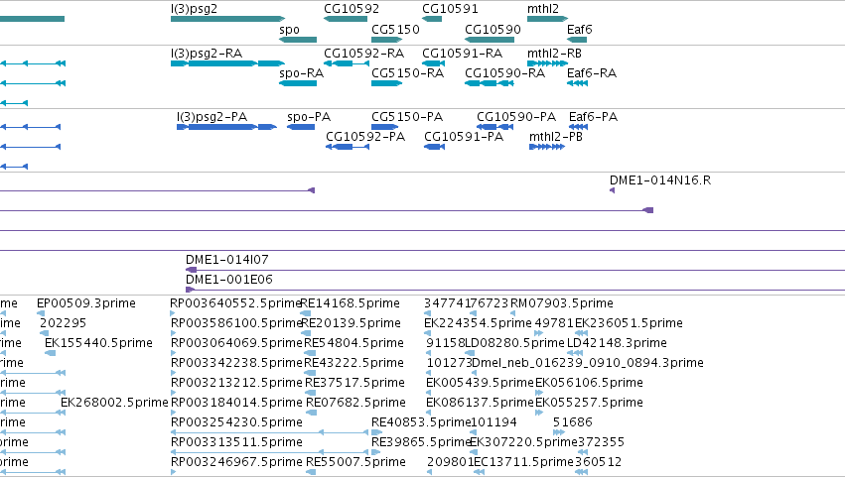Select the CG10592-PA label
The width and height of the screenshot is (845, 477).
[x=365, y=137]
